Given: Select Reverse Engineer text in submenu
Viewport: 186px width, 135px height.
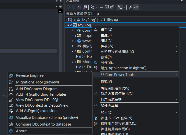Looking at the screenshot, I should 30,75.
